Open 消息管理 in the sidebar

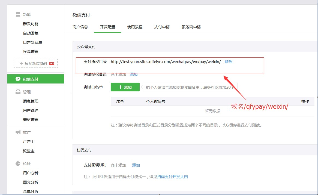(31, 101)
